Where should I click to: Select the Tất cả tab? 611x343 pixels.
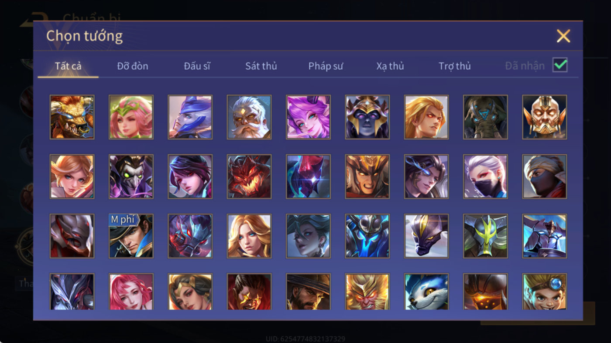point(68,66)
